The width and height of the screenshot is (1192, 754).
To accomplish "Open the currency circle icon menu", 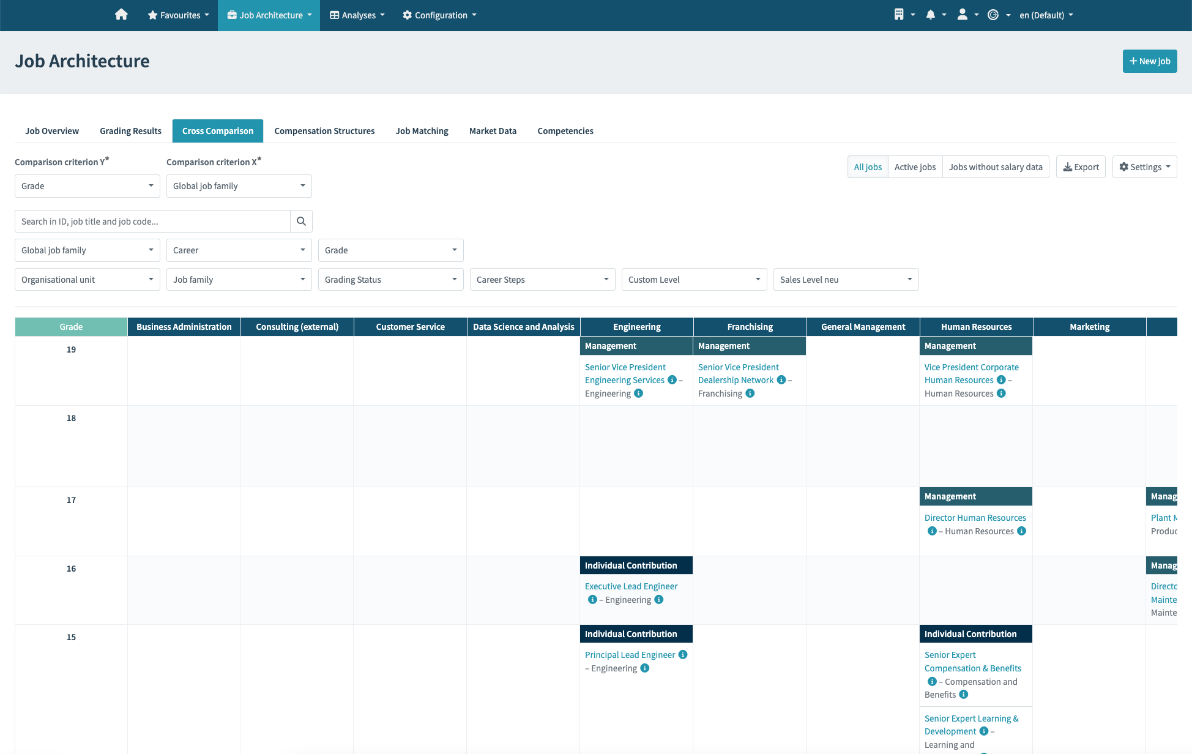I will pos(999,15).
